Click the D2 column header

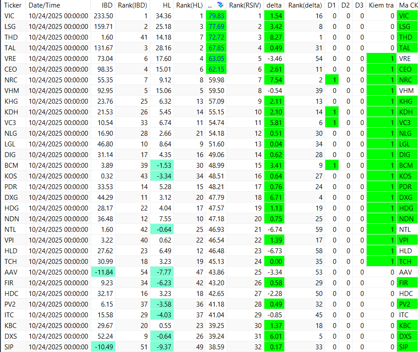pos(346,5)
